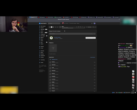This screenshot has height=110, width=137.
Task: Open VK Pay in the sidebar
Action: 41,48
